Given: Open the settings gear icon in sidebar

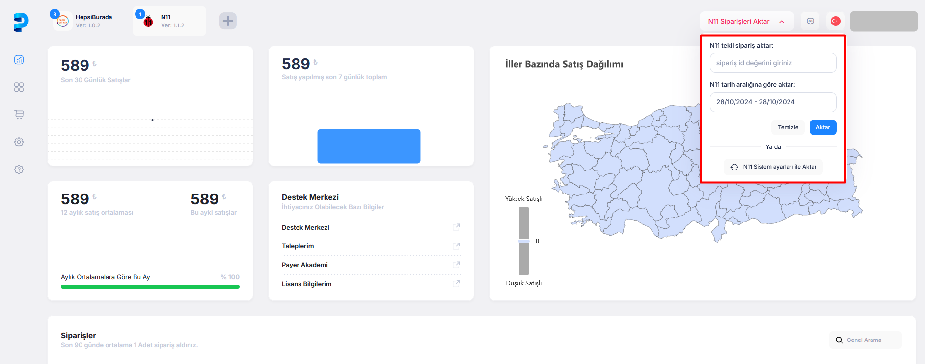Looking at the screenshot, I should pyautogui.click(x=19, y=142).
